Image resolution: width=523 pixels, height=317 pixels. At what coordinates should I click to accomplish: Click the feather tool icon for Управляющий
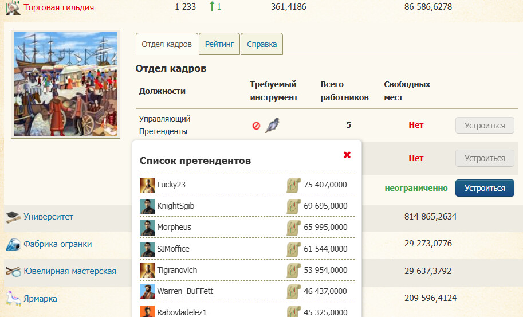click(x=272, y=126)
